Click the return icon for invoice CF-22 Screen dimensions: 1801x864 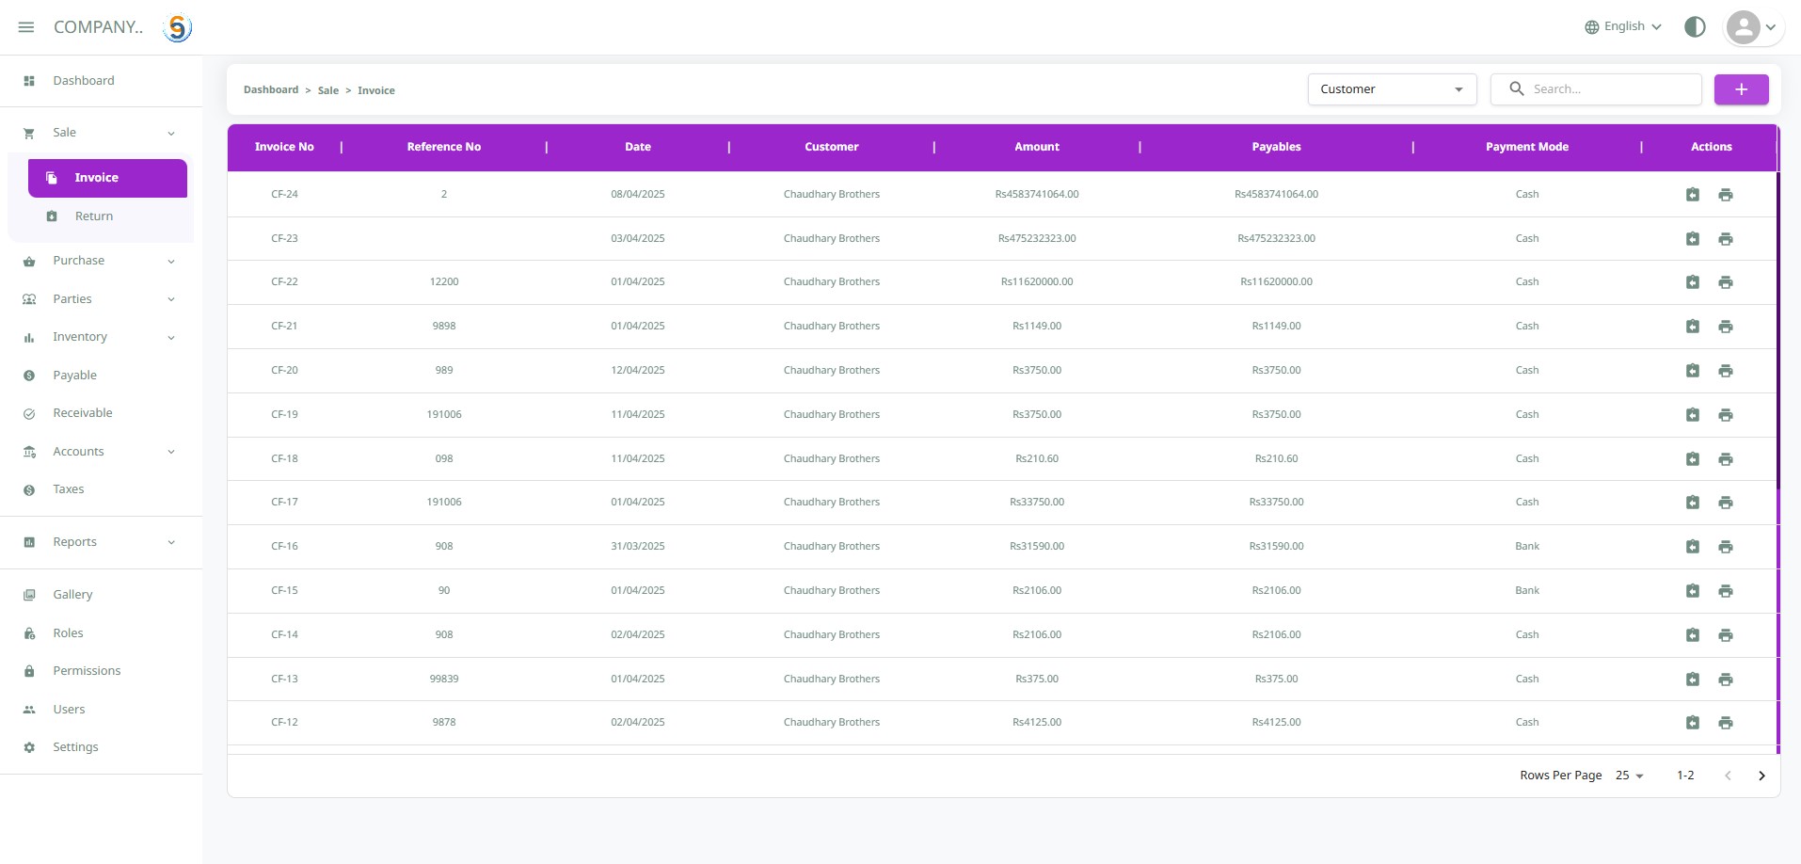1692,282
